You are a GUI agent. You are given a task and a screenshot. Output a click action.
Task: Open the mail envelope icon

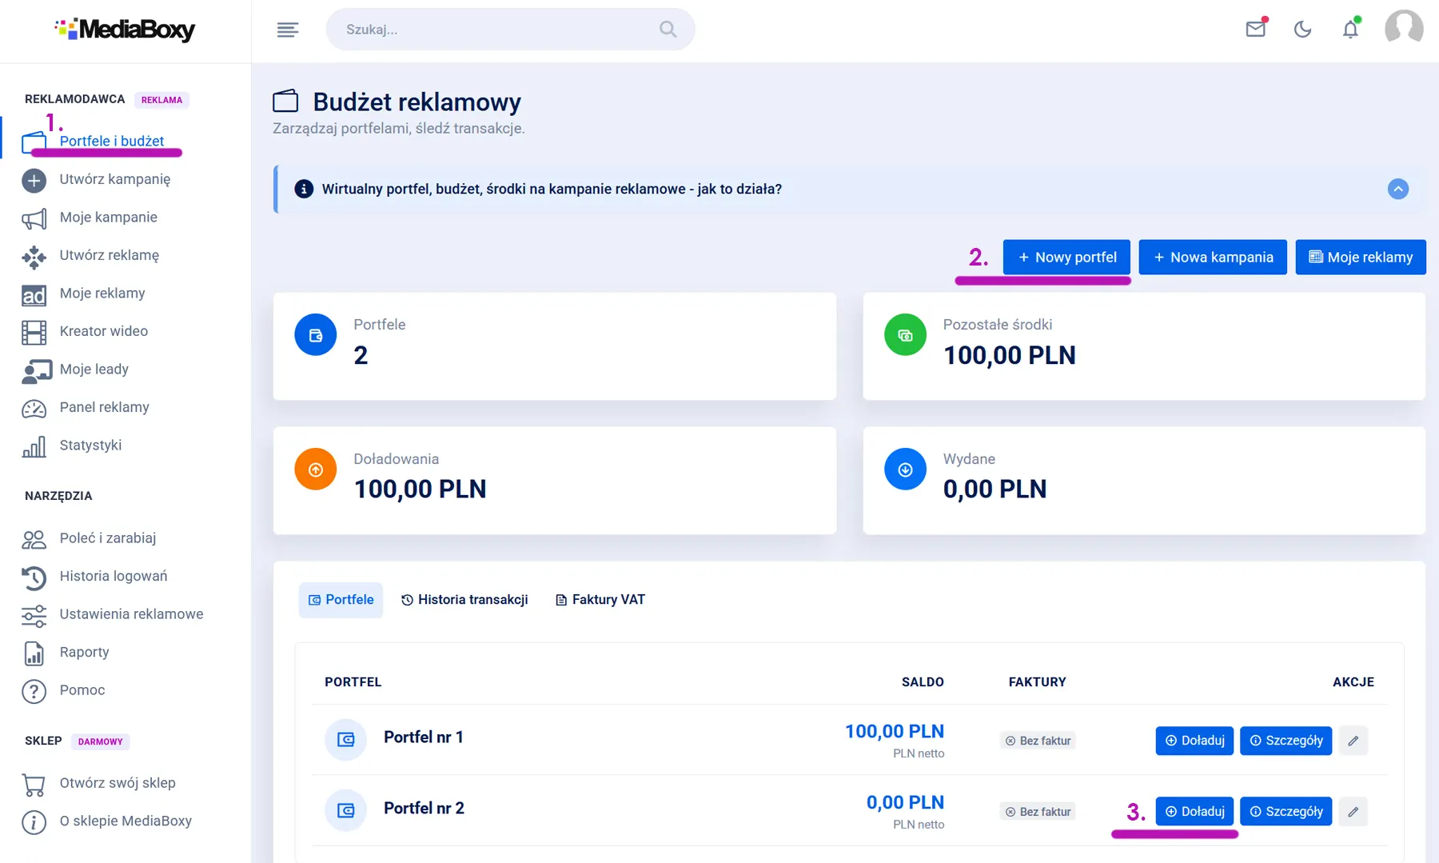1256,30
